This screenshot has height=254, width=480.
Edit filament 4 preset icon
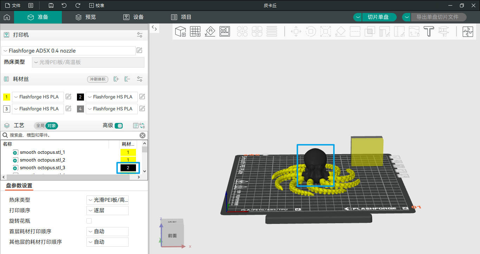pos(142,109)
